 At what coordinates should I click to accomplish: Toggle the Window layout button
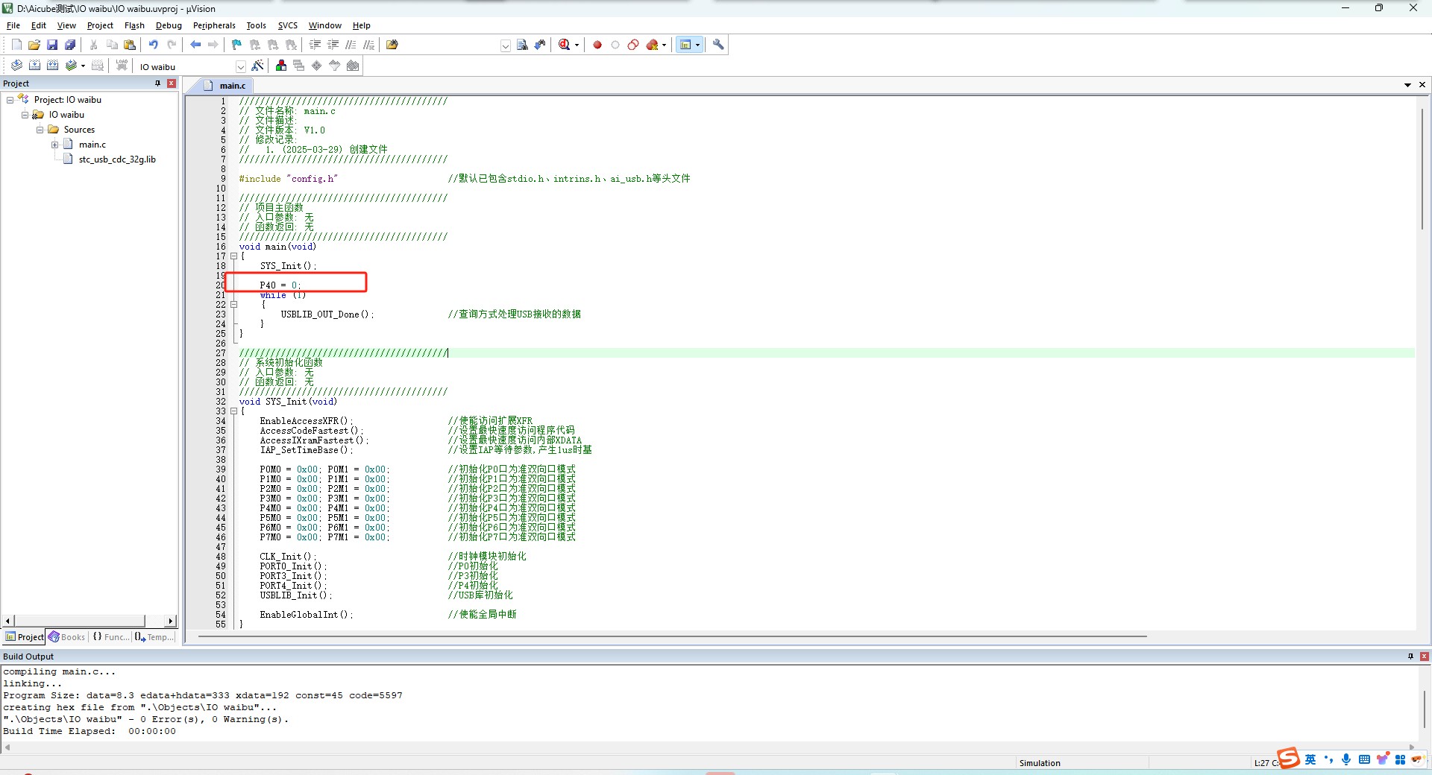685,45
